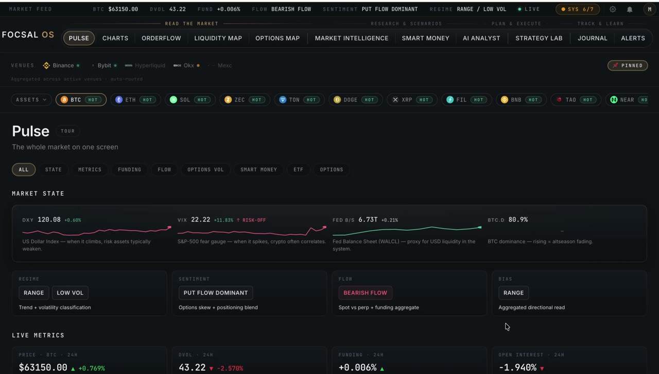This screenshot has width=659, height=374.
Task: Filter by Smart Money pill
Action: 258,169
